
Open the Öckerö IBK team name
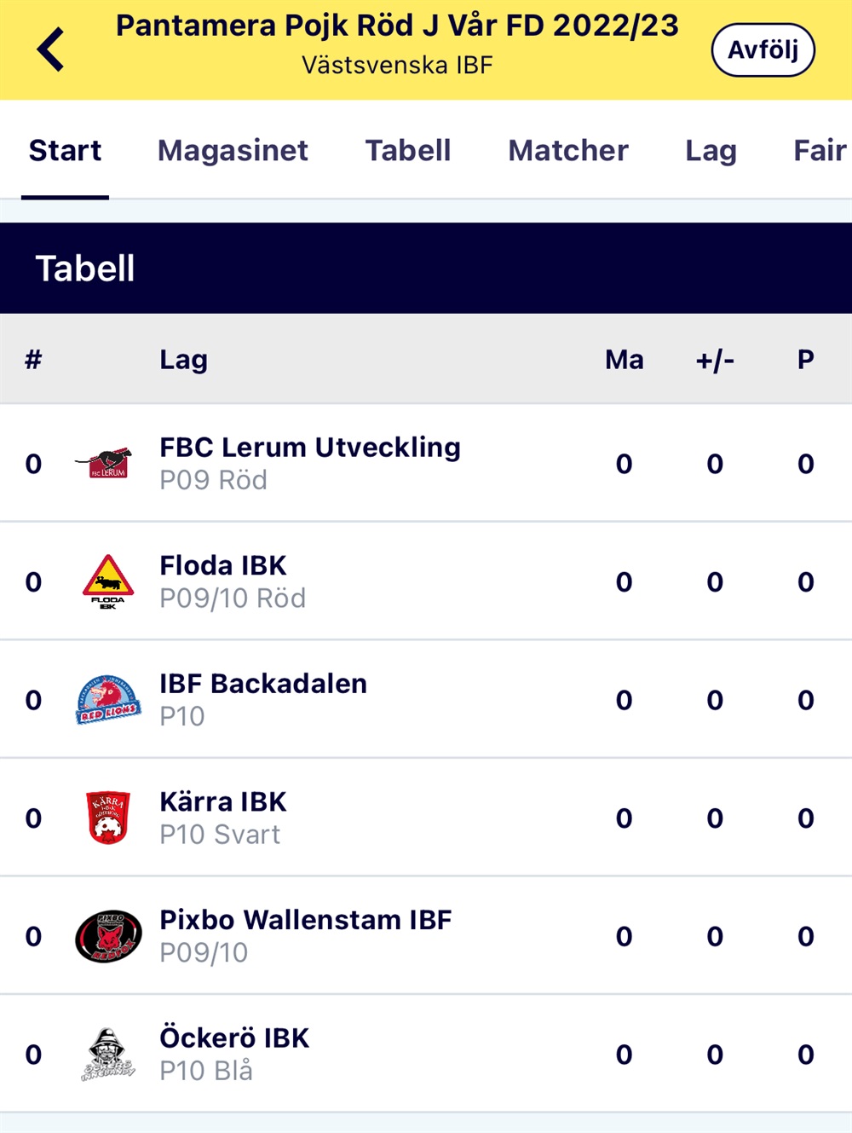coord(234,1038)
